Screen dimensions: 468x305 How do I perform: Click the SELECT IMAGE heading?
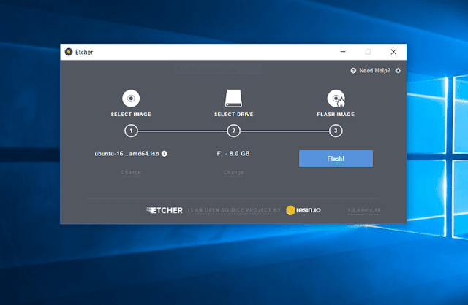pyautogui.click(x=131, y=115)
